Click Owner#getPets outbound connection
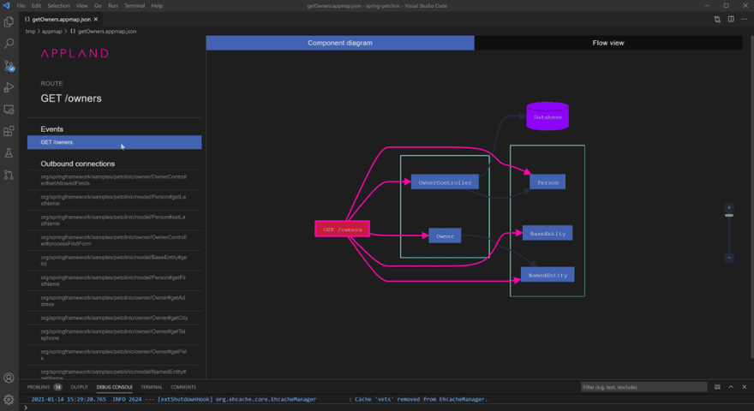 pyautogui.click(x=115, y=354)
